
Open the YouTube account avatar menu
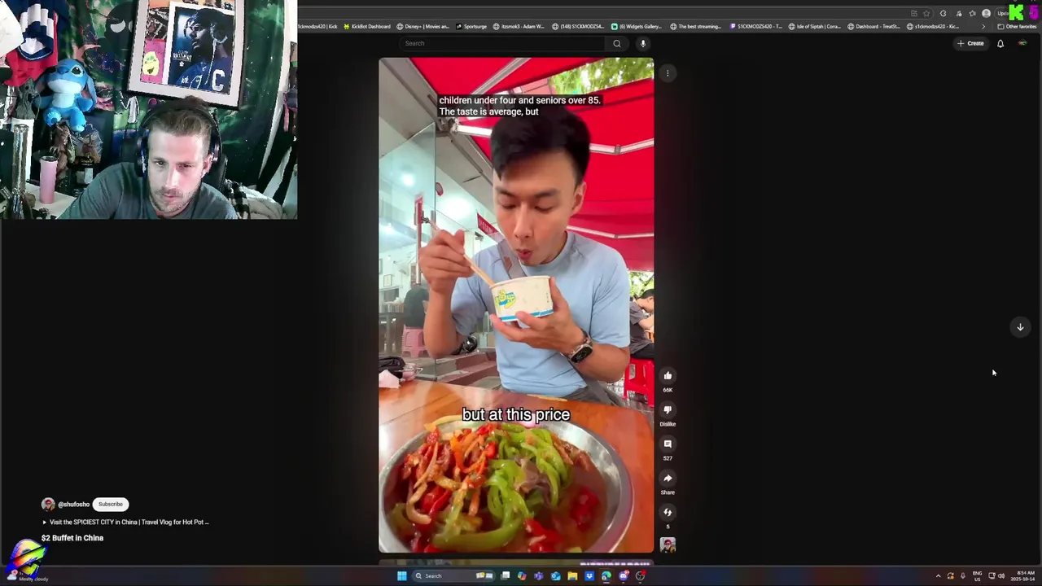point(1023,43)
